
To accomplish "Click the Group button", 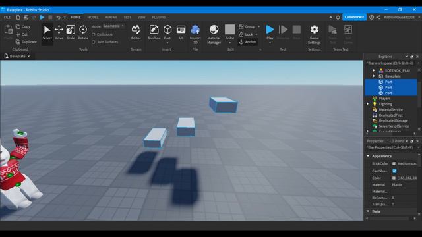I will tap(247, 26).
